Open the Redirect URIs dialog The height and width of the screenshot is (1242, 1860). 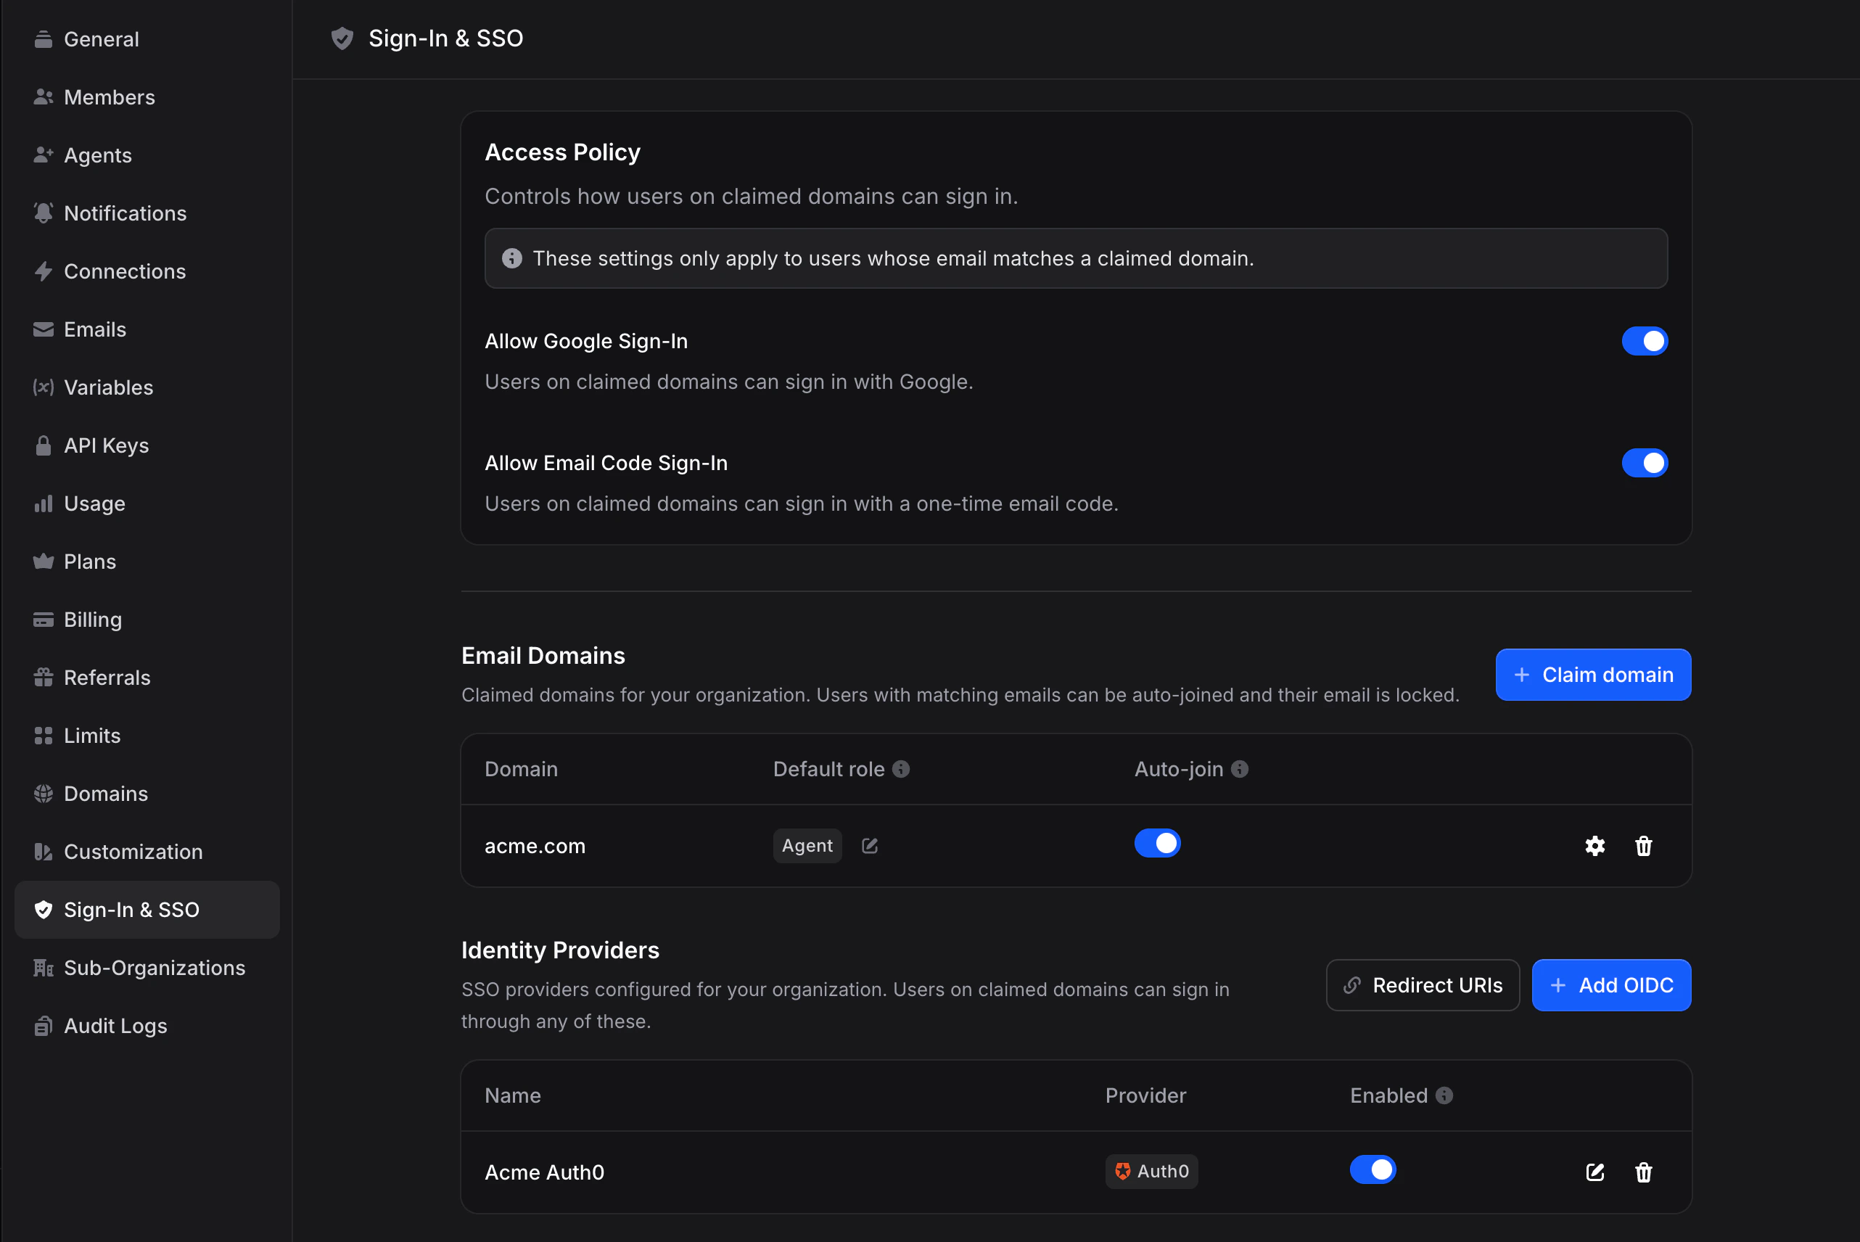1422,984
